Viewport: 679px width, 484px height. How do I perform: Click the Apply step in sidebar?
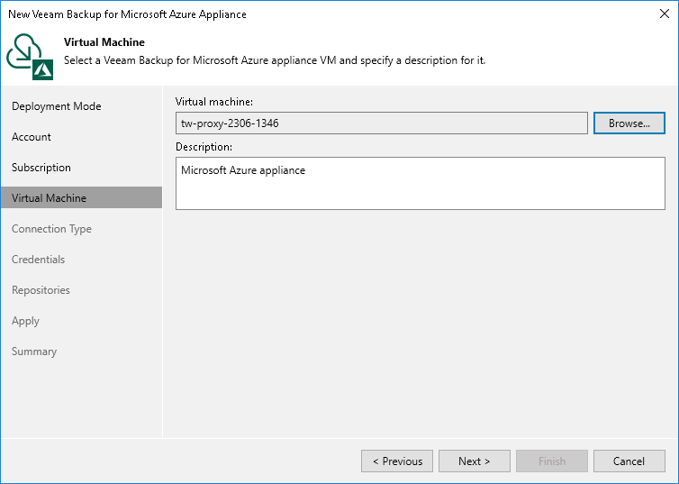pyautogui.click(x=25, y=321)
